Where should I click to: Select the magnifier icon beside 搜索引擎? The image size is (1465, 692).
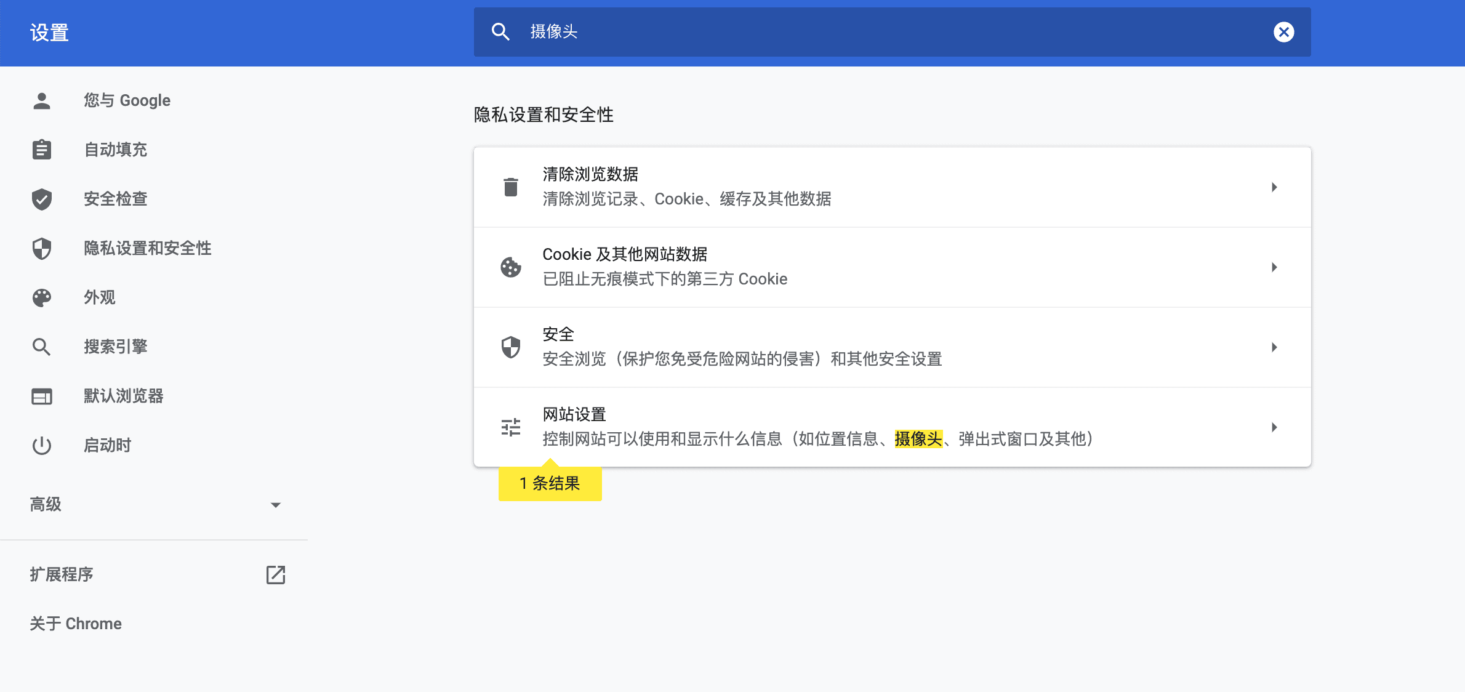pyautogui.click(x=41, y=347)
